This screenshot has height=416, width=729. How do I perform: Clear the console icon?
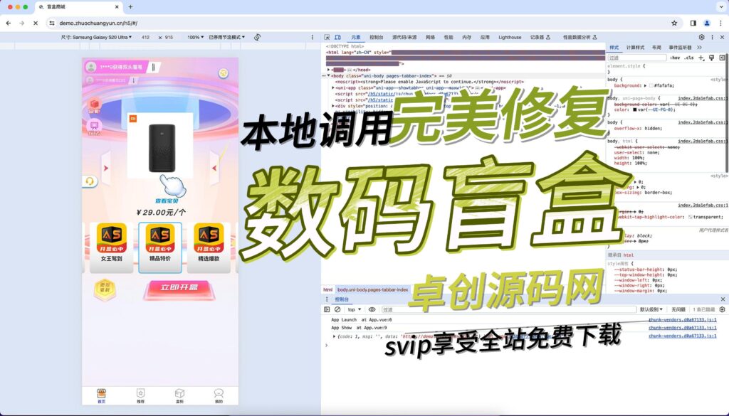click(337, 309)
